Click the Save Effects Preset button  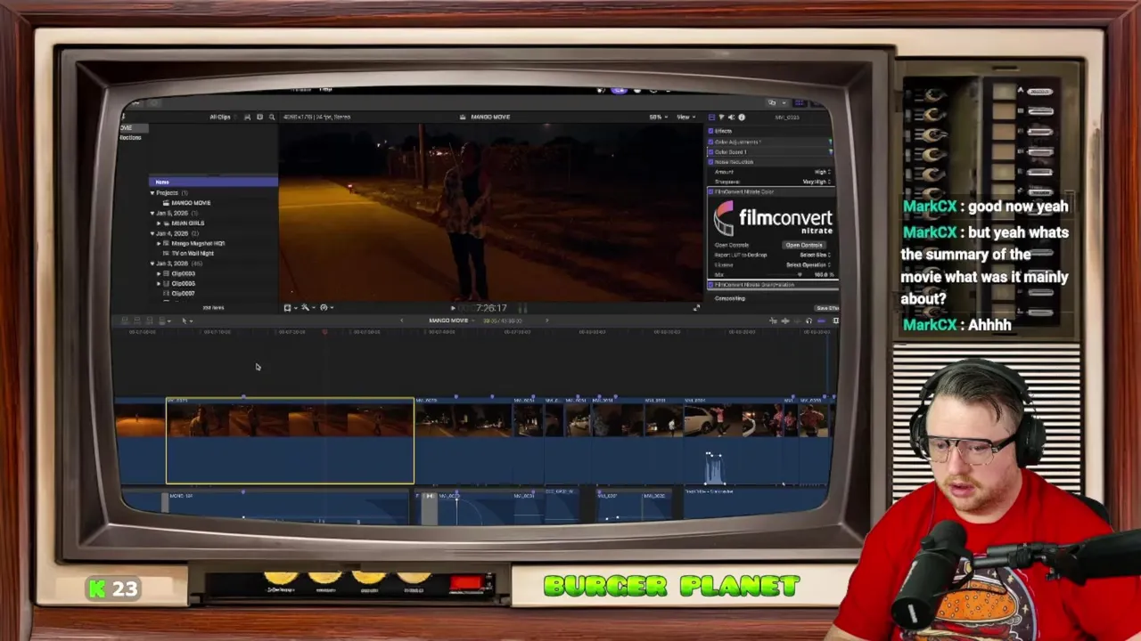click(826, 308)
